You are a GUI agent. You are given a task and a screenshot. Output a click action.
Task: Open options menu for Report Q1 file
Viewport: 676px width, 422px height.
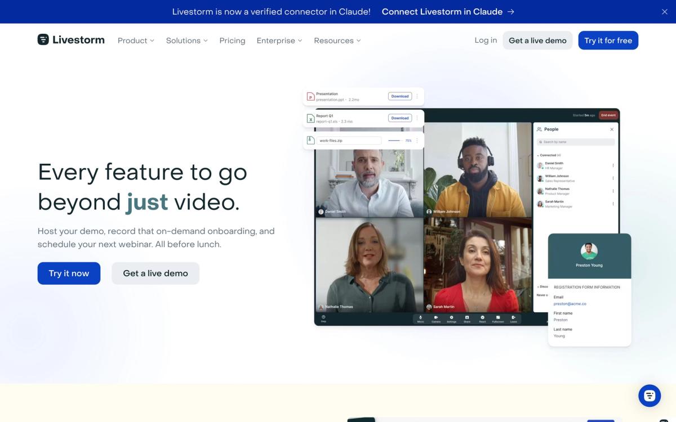(417, 118)
